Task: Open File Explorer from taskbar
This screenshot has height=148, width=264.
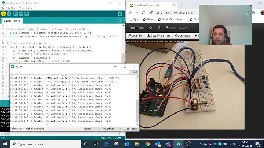Action: (137, 144)
